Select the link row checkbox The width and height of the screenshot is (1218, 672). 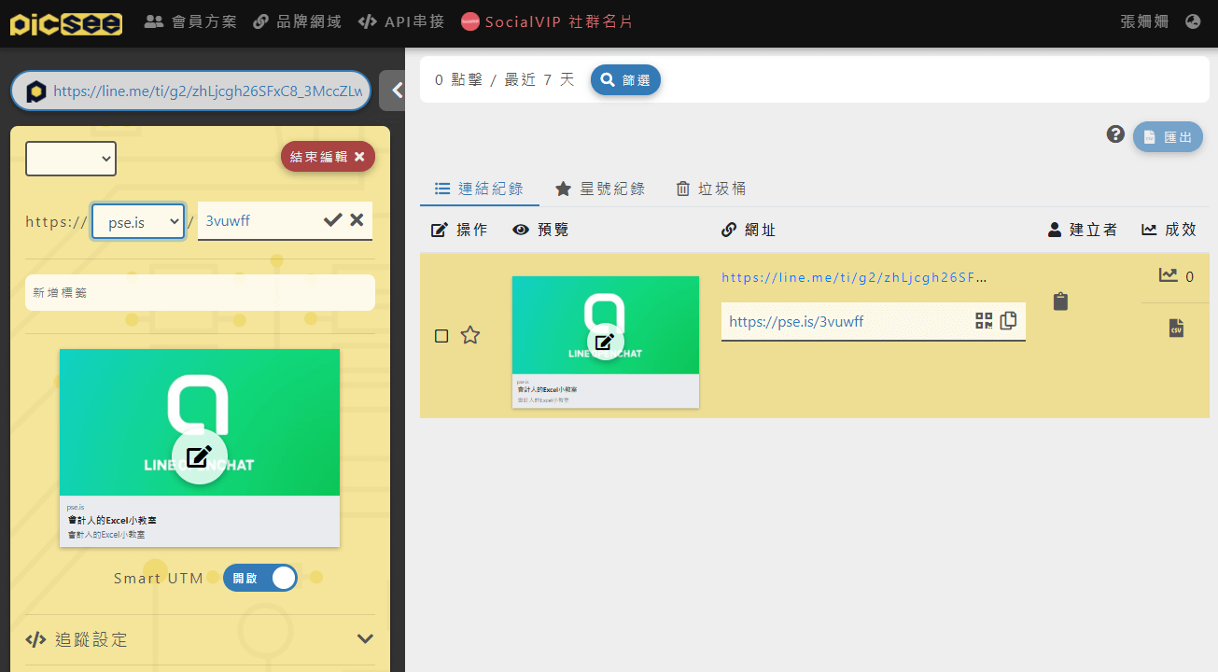442,336
